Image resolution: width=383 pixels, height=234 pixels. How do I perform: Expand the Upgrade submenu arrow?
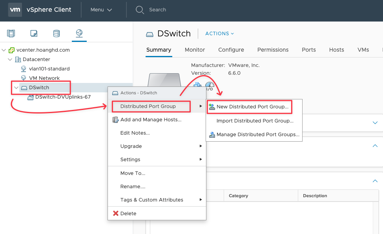201,146
